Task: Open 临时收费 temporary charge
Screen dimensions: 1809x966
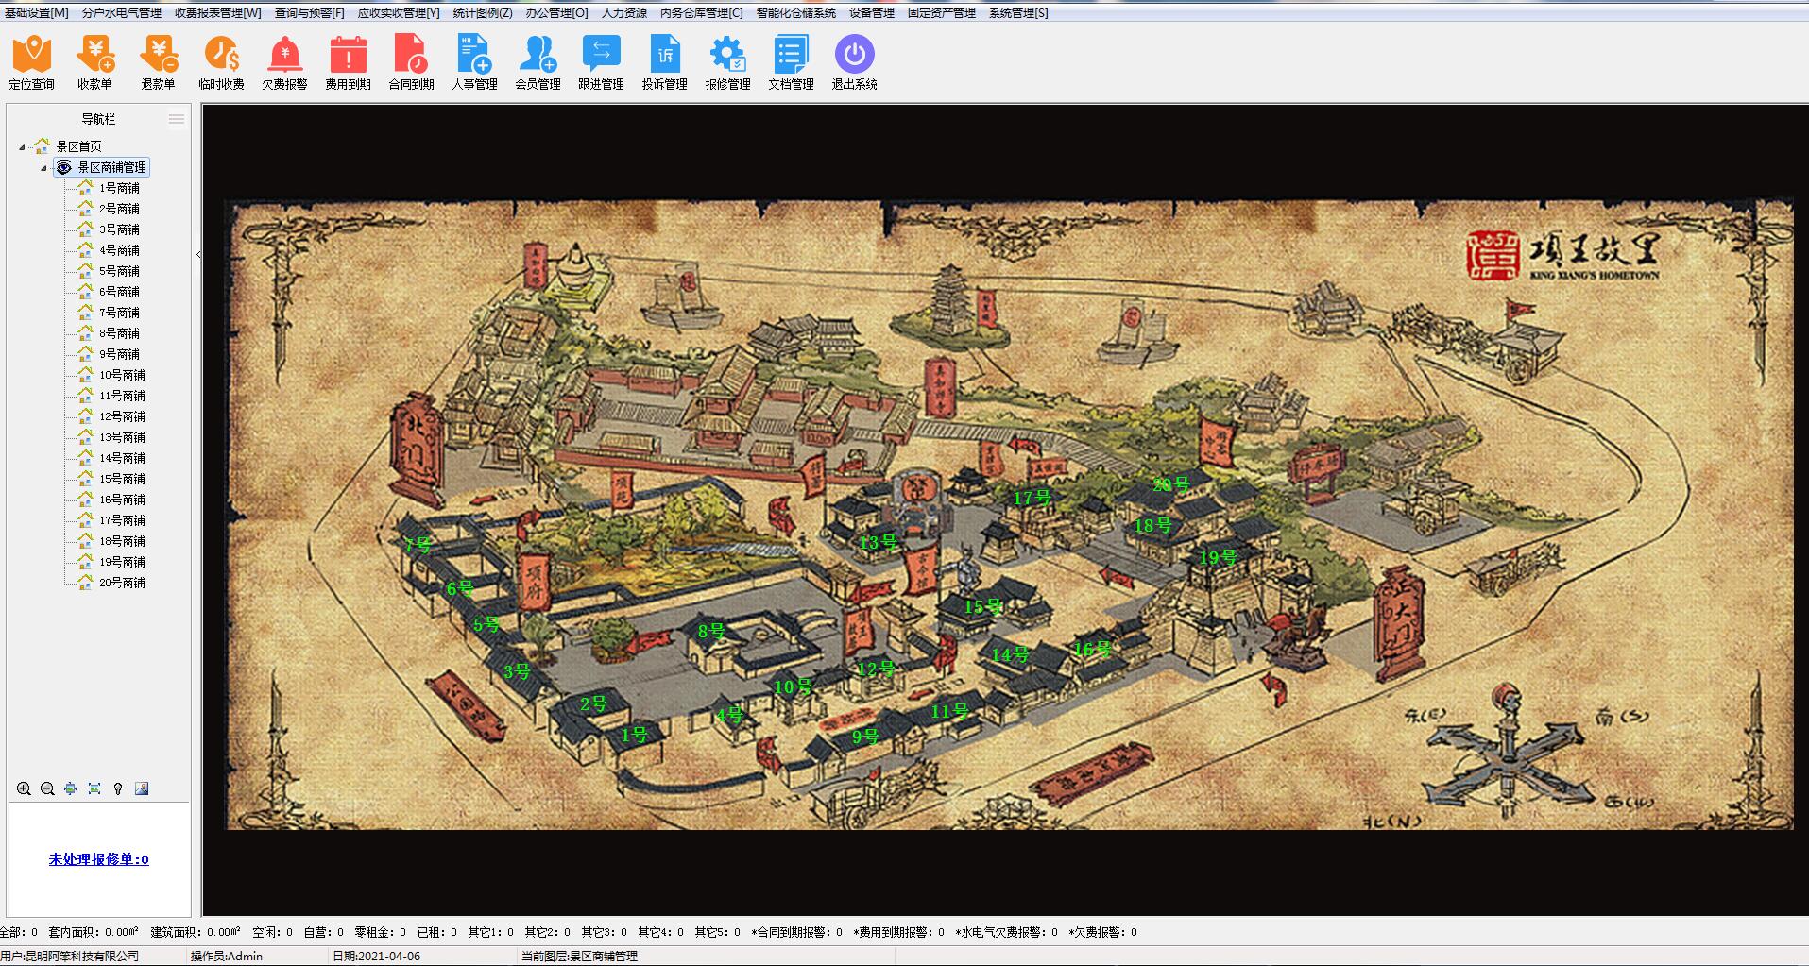Action: [x=221, y=62]
